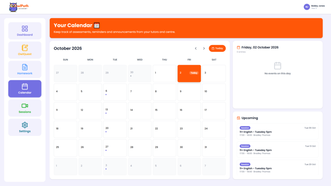Select Tuesday October 13 with event dot
331x186 pixels.
click(115, 111)
